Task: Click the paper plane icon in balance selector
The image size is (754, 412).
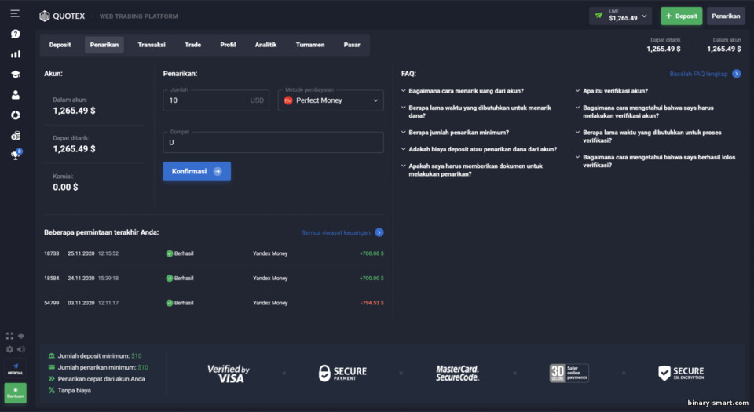Action: pyautogui.click(x=598, y=16)
